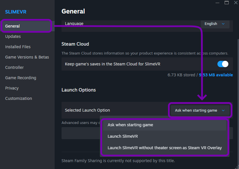Screen dimensions: 239x169
Task: Open the General settings tab
Action: [27, 26]
